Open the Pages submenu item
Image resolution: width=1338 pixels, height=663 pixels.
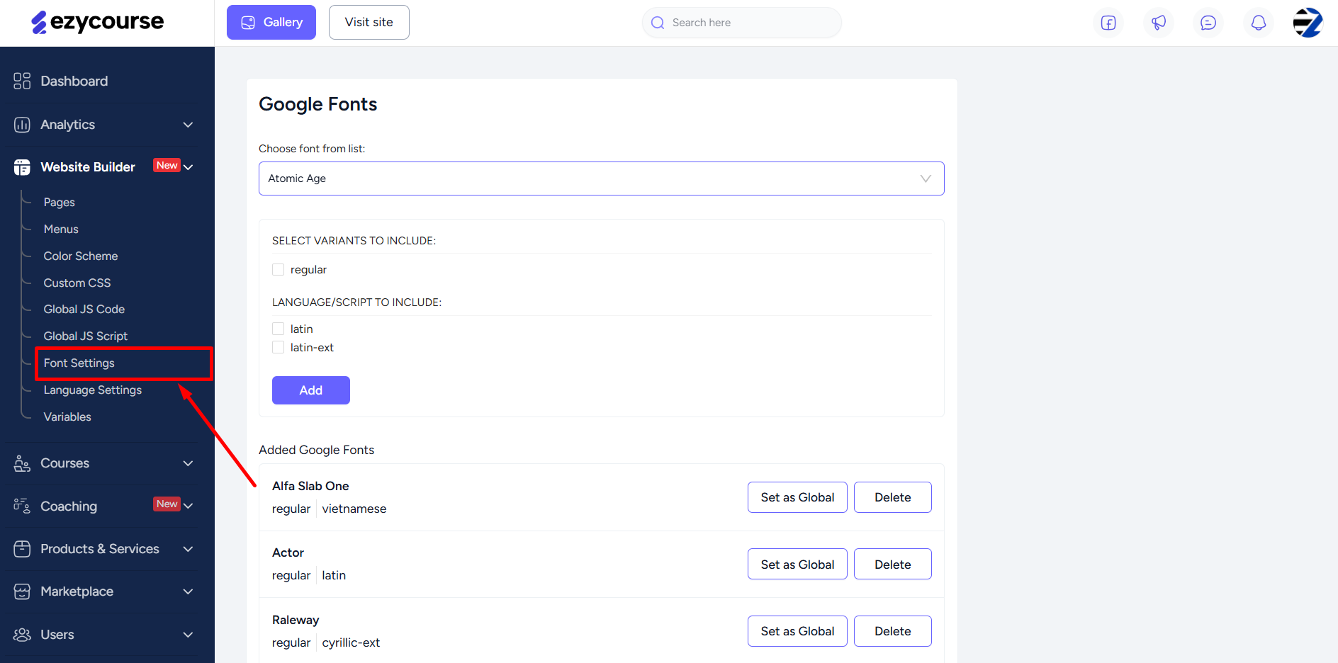pos(60,203)
